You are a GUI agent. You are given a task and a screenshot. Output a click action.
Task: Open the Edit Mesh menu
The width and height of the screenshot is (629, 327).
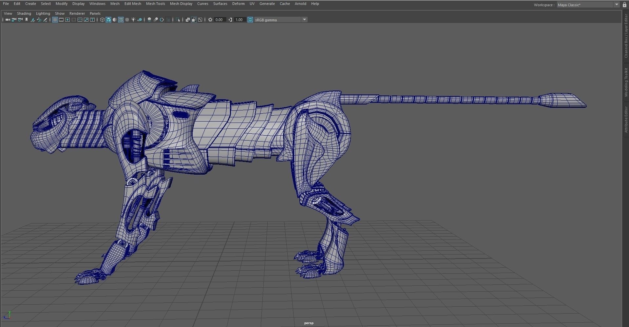(x=133, y=4)
